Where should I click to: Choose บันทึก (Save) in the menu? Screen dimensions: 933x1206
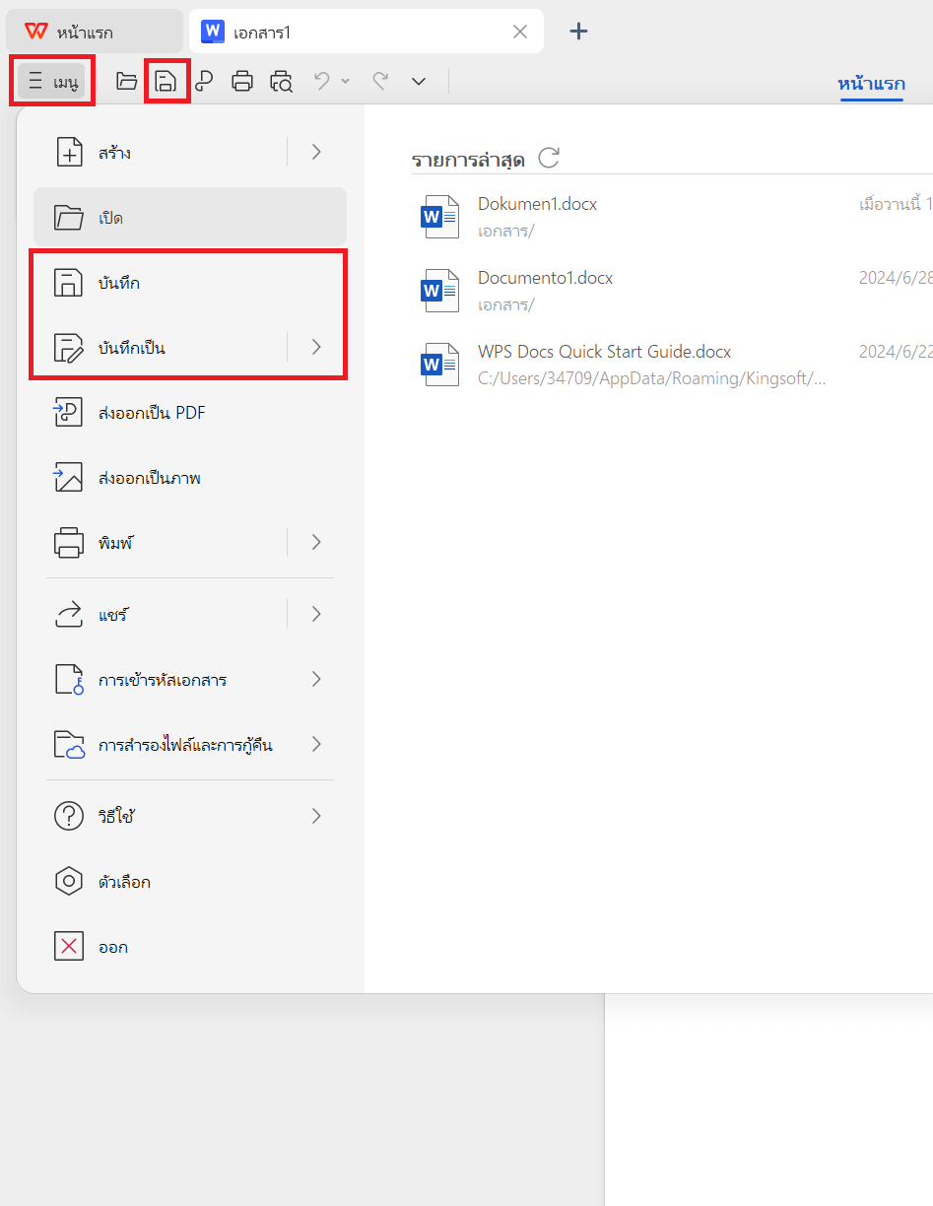click(190, 283)
